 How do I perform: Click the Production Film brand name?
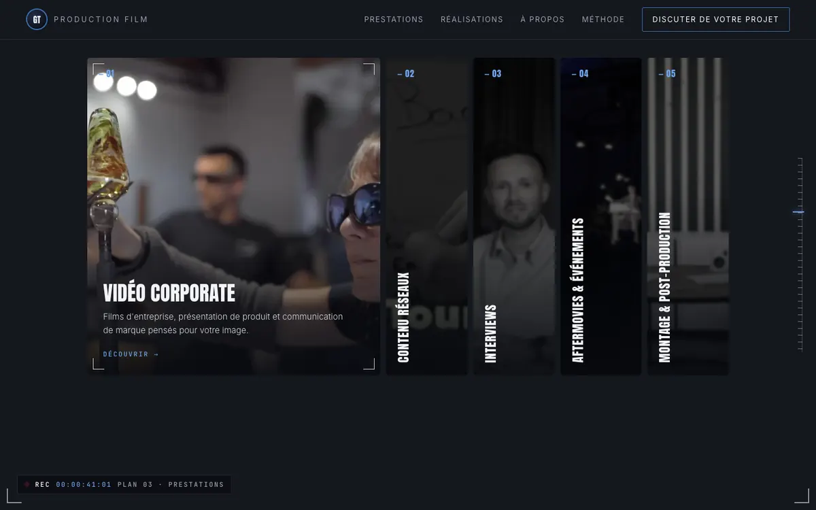[x=101, y=20]
